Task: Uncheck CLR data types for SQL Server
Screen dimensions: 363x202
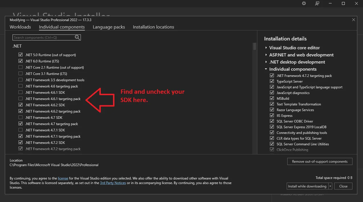Action: [x=272, y=138]
